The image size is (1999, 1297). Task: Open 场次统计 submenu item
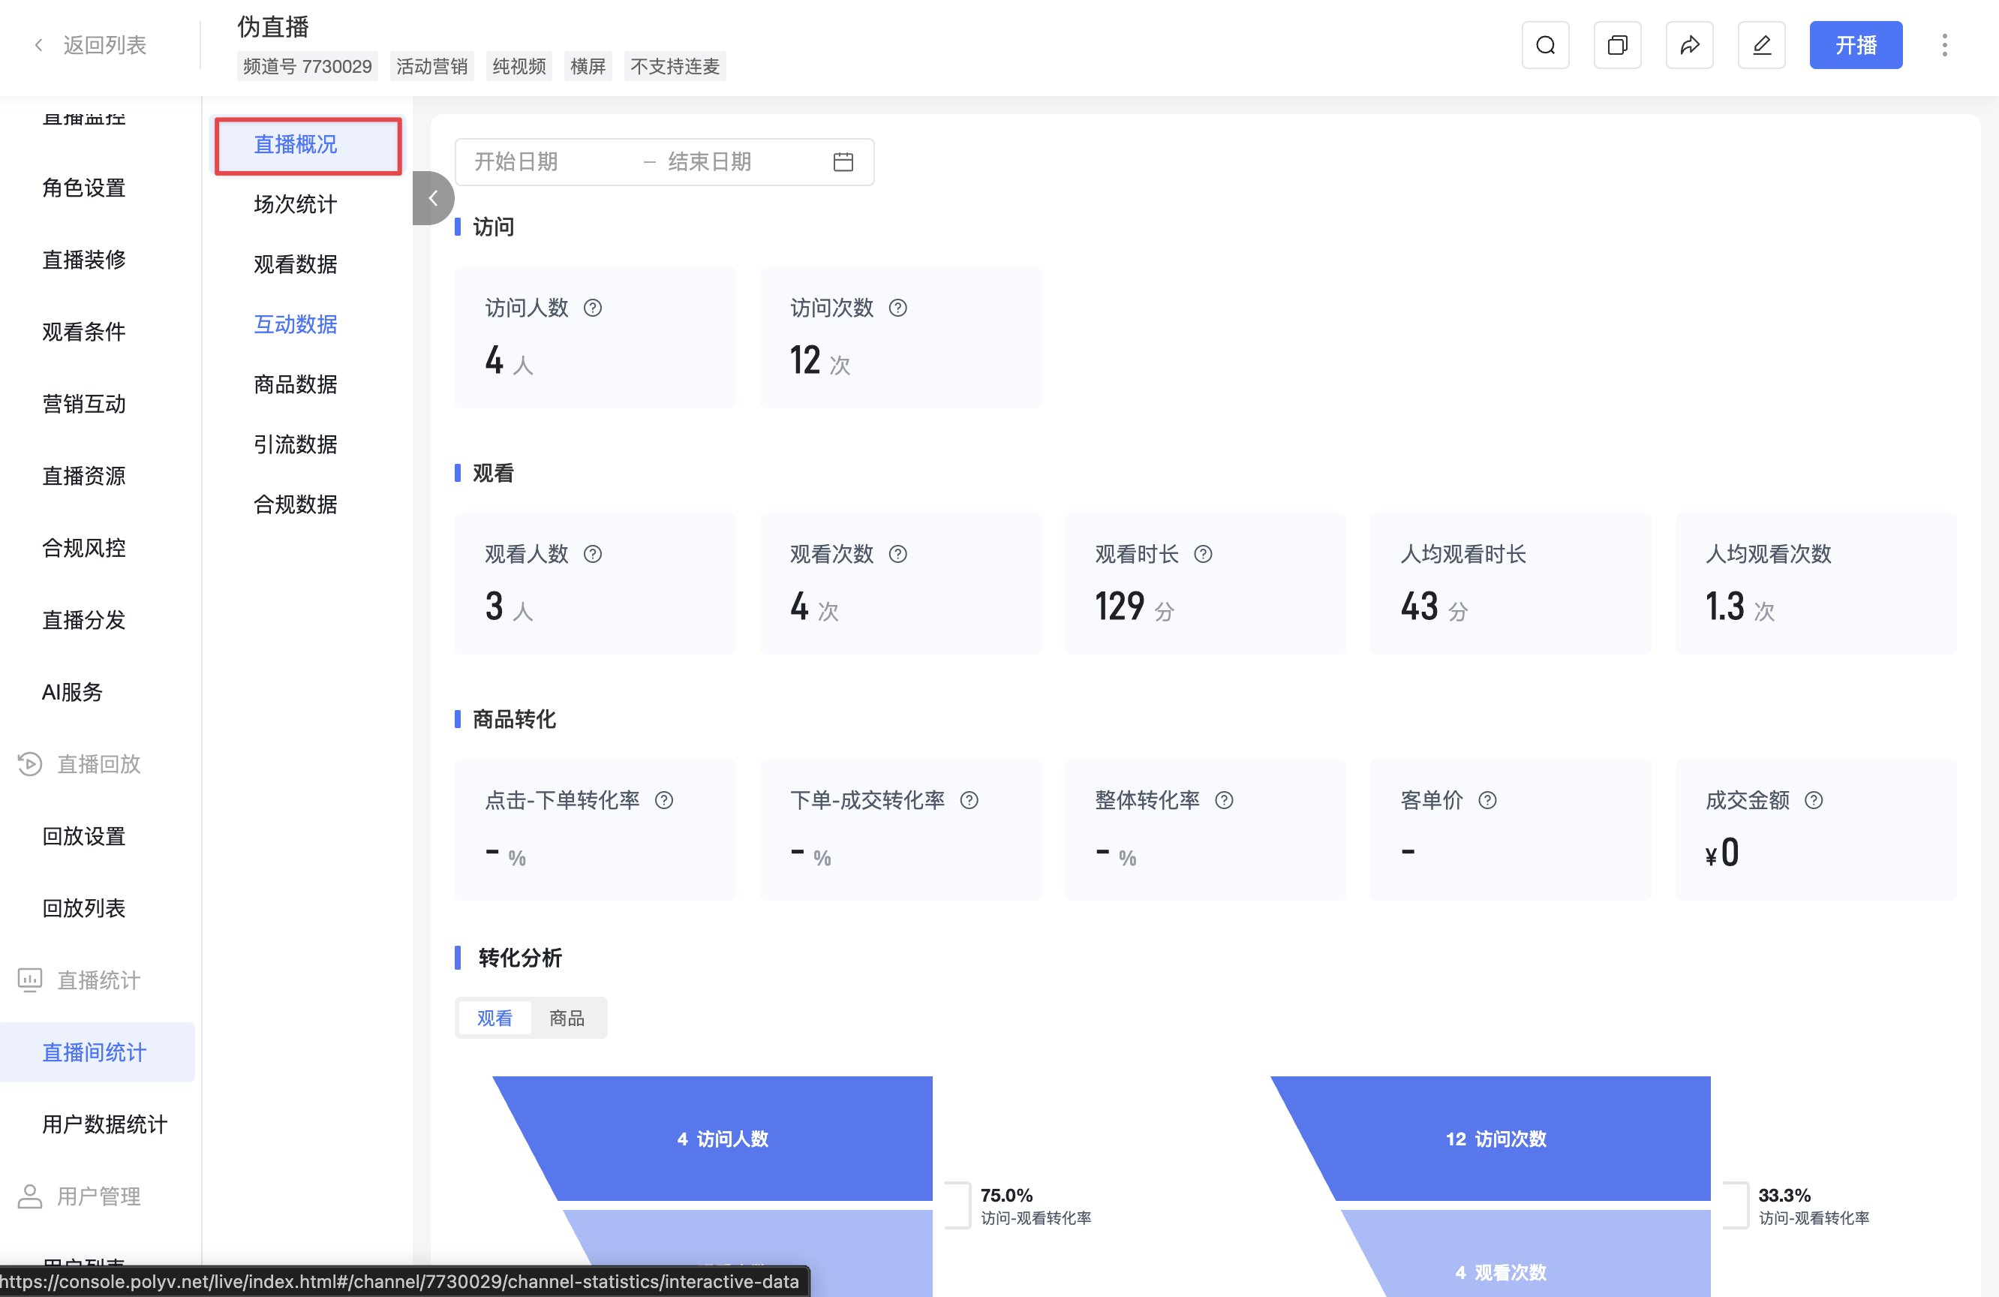click(296, 204)
